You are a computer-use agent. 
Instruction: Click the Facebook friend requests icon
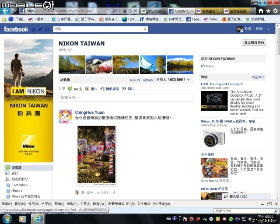click(x=34, y=29)
